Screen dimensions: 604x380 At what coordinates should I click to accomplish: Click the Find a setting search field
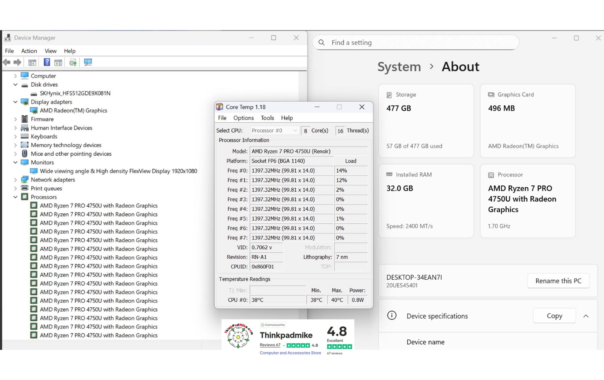tap(416, 43)
